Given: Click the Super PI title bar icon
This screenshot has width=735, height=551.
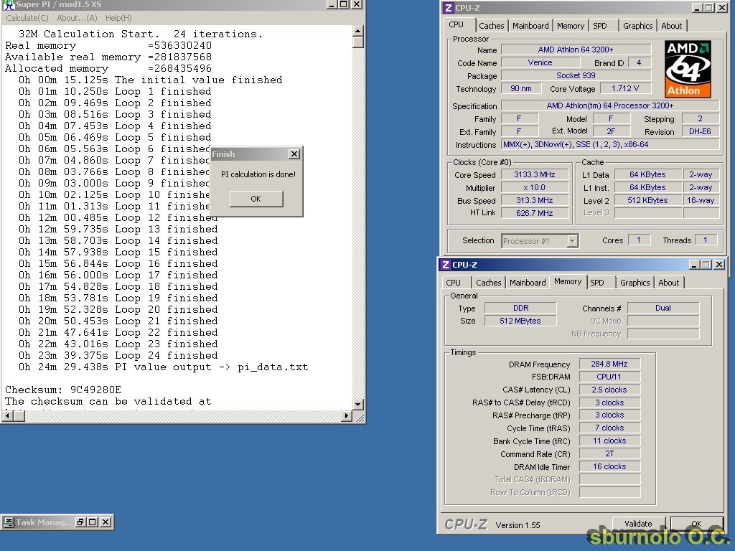Looking at the screenshot, I should pyautogui.click(x=9, y=5).
